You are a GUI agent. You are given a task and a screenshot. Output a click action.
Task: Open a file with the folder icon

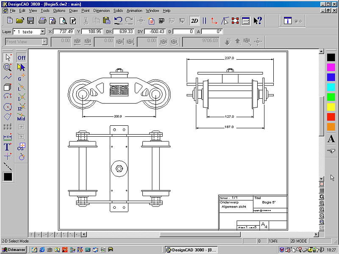19,20
